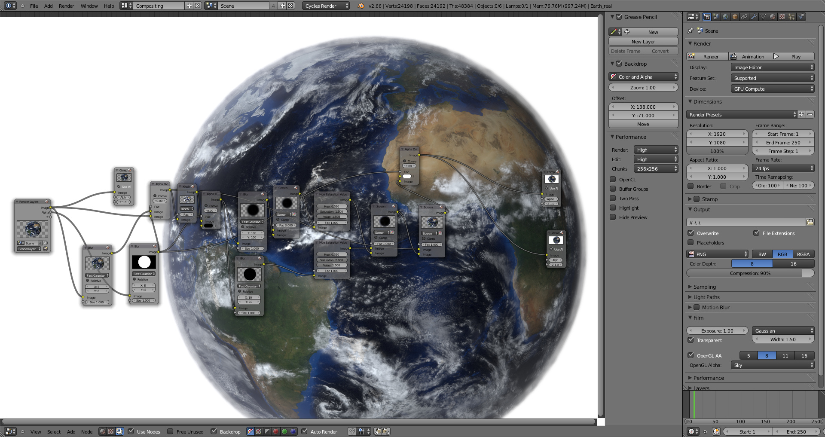The width and height of the screenshot is (825, 437).
Task: Open the Display dropdown showing Image Editor
Action: click(x=773, y=67)
